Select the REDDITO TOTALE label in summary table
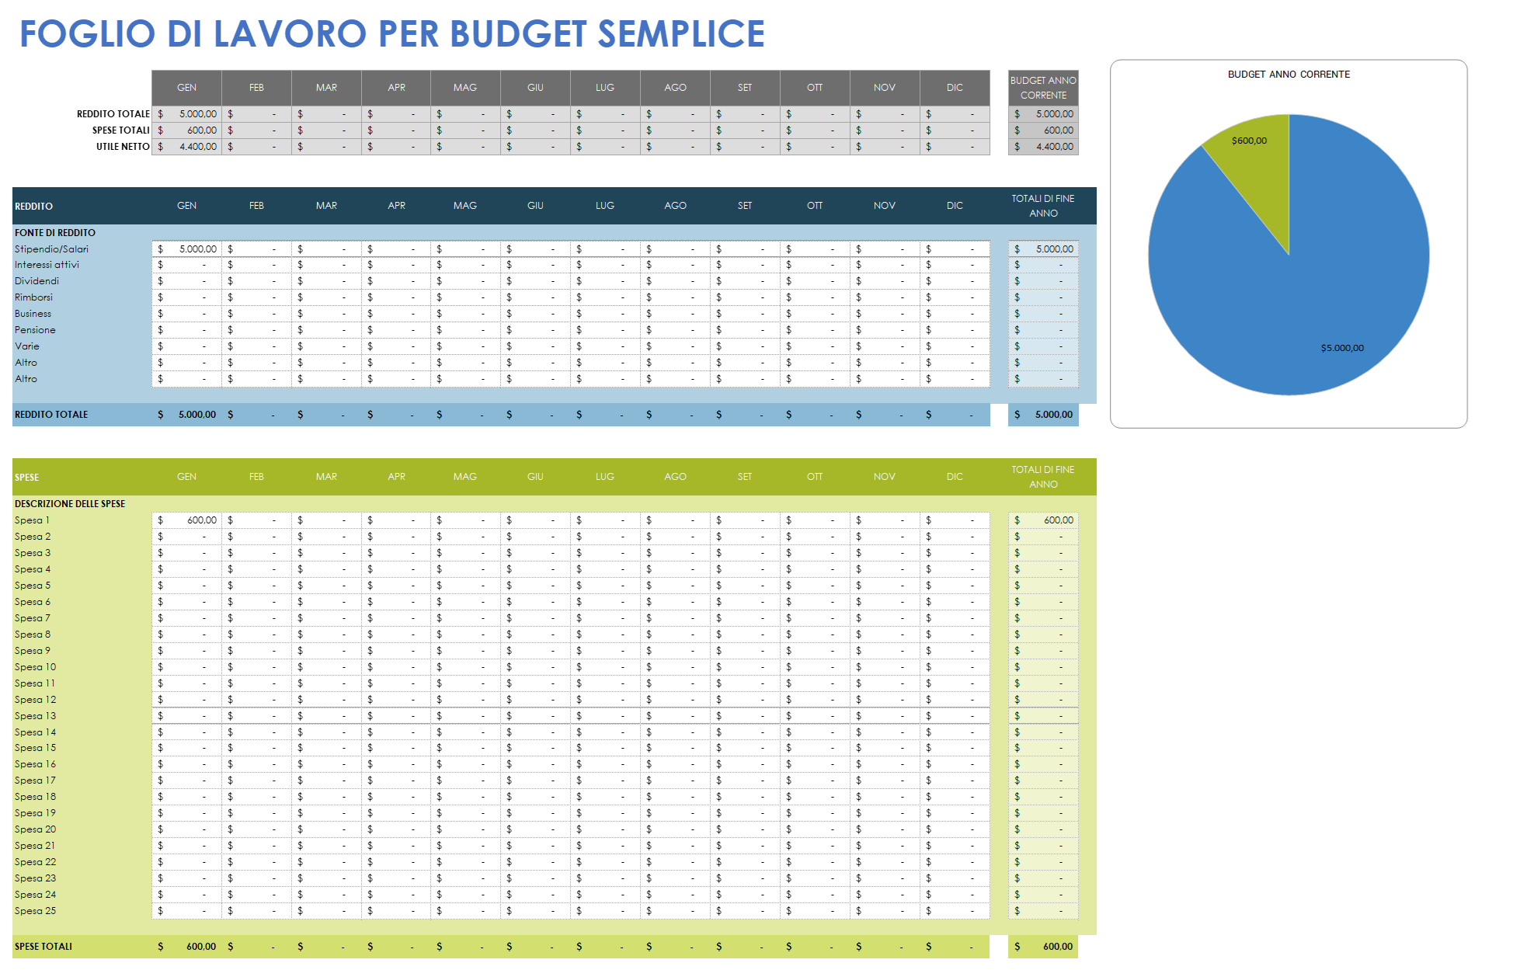This screenshot has height=970, width=1527. coord(113,114)
